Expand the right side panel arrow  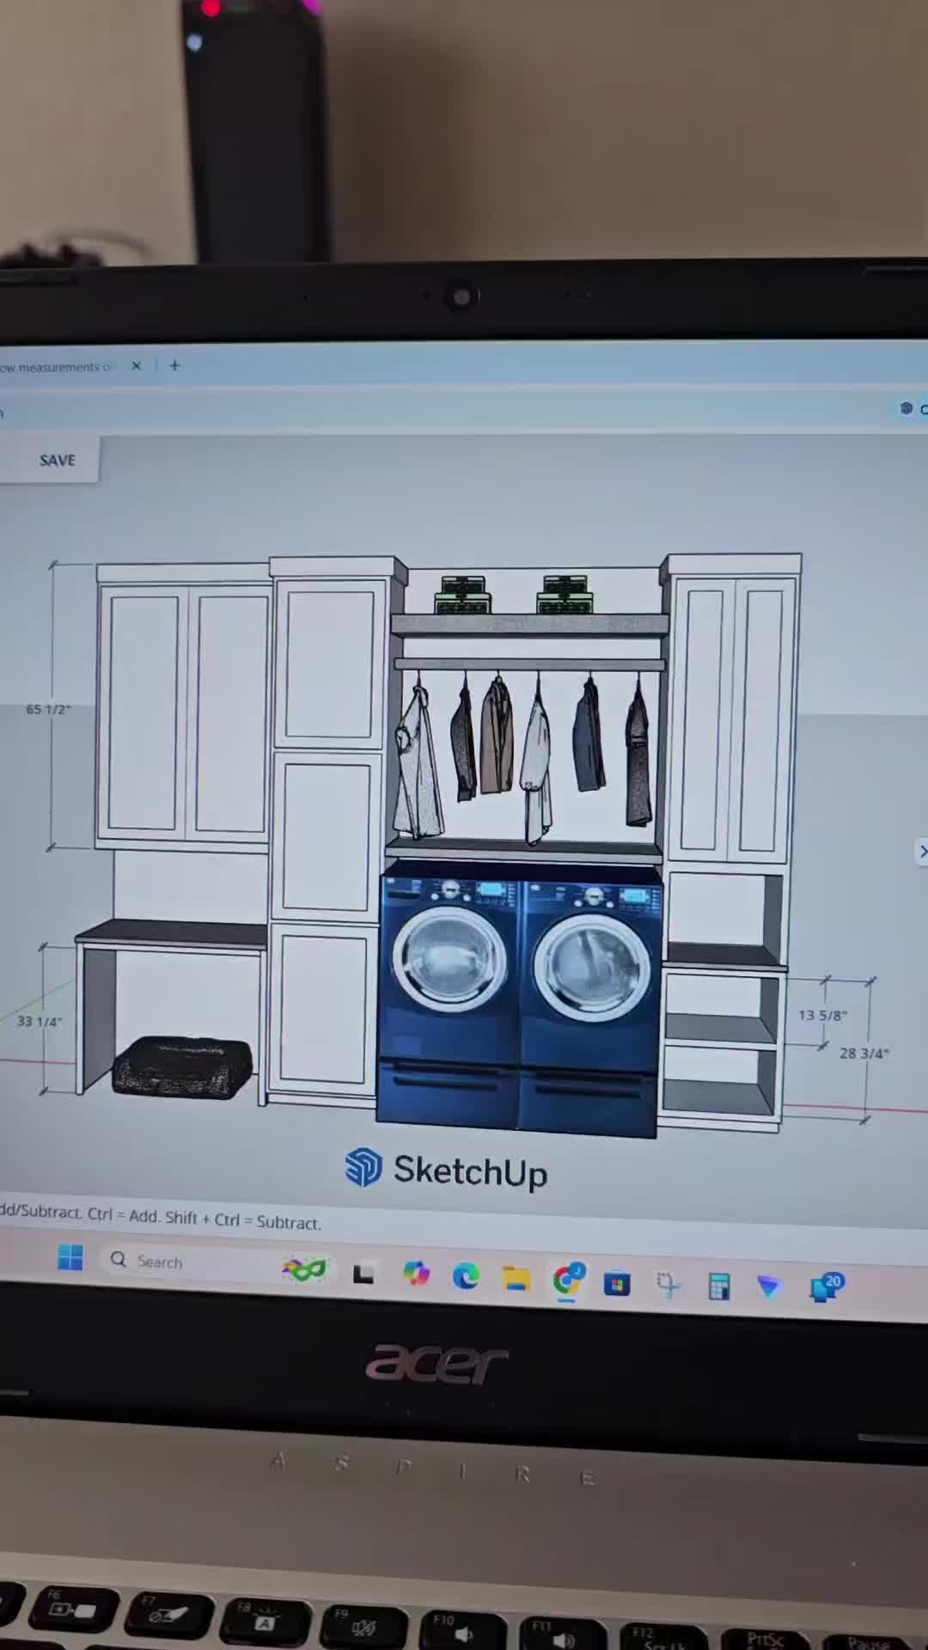point(922,851)
